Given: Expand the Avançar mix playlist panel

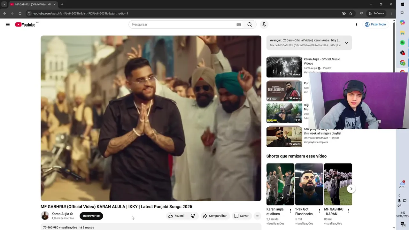Looking at the screenshot, I should 346,43.
